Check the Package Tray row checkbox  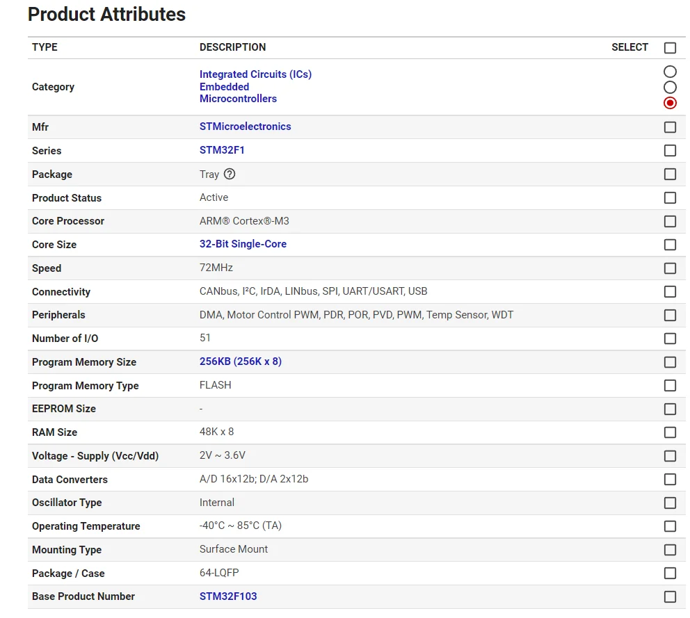(x=670, y=174)
